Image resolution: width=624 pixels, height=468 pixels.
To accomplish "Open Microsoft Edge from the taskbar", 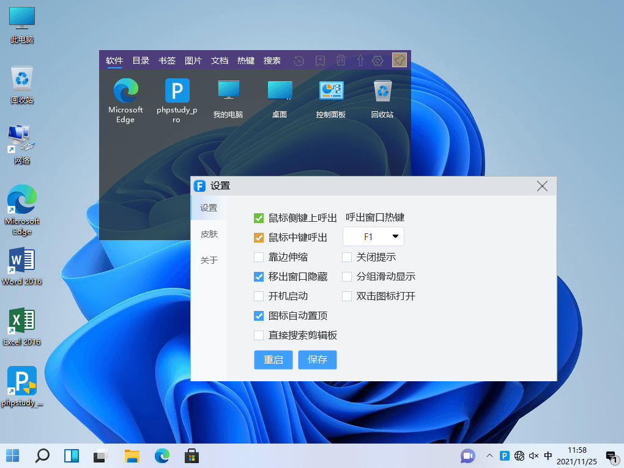I will [162, 456].
